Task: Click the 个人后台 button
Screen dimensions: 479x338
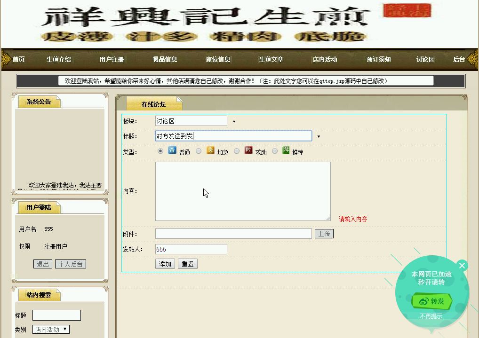Action: (71, 264)
